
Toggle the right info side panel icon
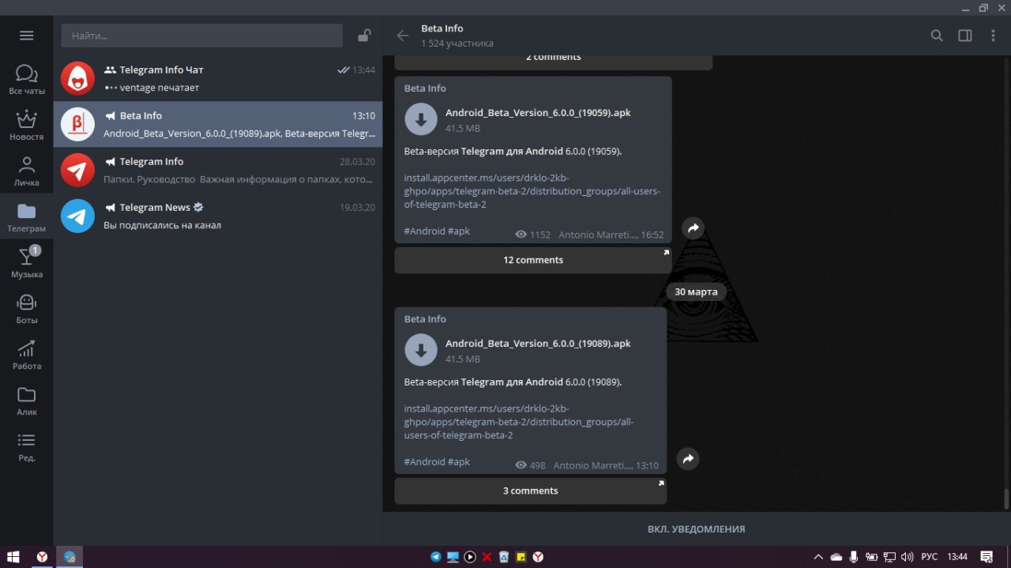coord(965,36)
